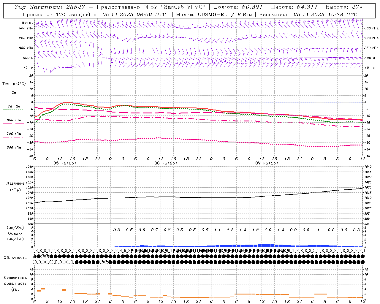Click the 700 гПа temperature legend entry
The width and height of the screenshot is (380, 304).
point(14,135)
